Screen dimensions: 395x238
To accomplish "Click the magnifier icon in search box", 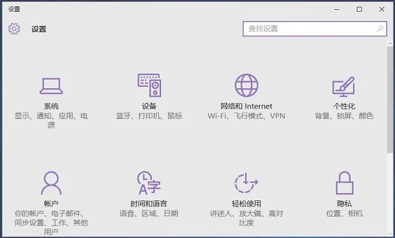I will click(x=380, y=29).
